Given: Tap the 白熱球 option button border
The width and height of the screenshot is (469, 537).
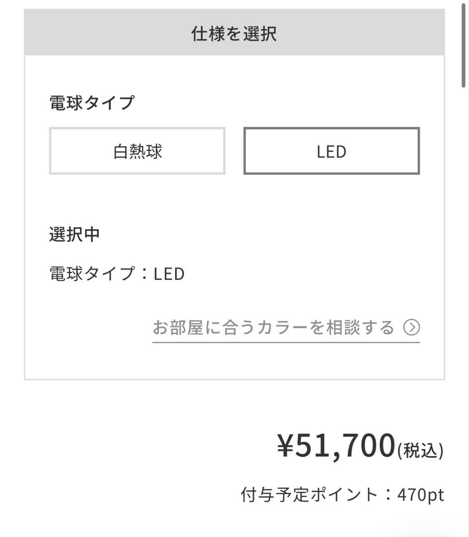Looking at the screenshot, I should tap(137, 129).
